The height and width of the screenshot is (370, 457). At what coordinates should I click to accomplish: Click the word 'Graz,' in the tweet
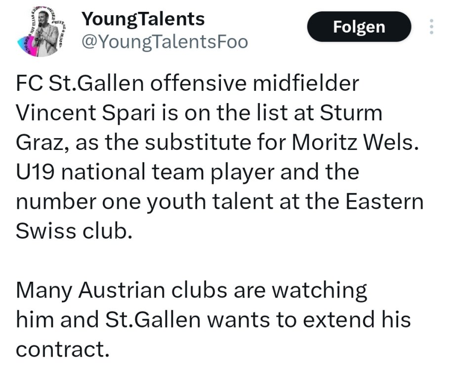(x=42, y=143)
